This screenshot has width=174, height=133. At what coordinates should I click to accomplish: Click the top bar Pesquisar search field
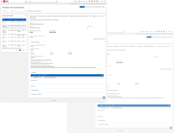[x=39, y=1]
